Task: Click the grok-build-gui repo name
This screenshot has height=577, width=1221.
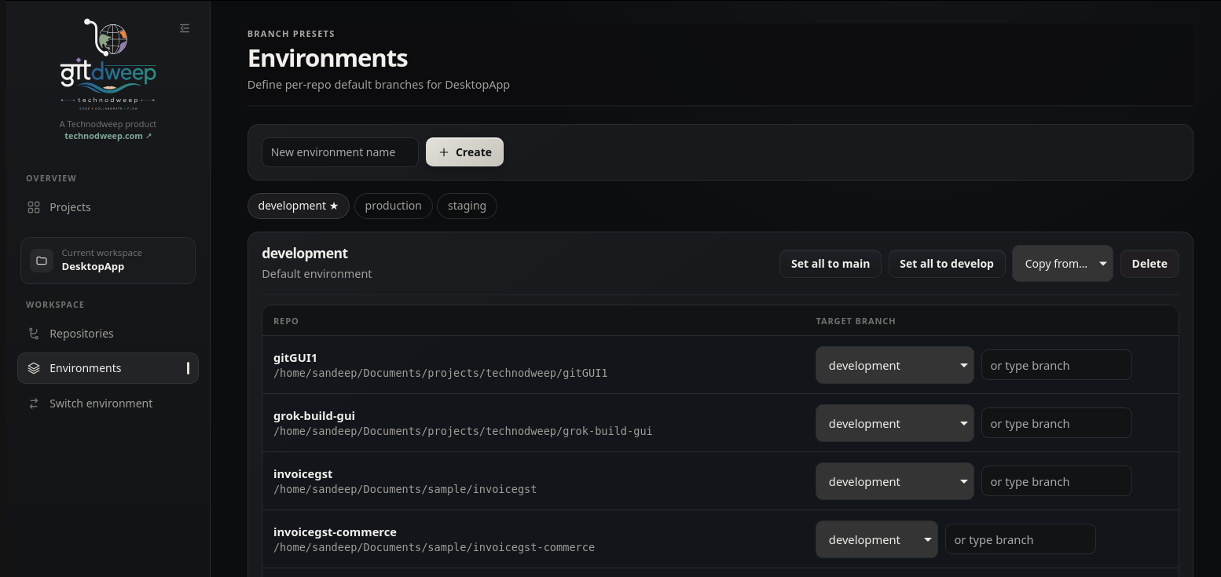Action: click(314, 416)
